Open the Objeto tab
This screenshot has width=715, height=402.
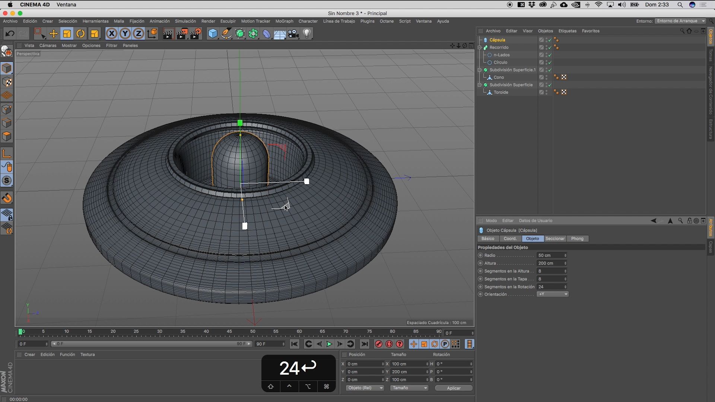pos(533,239)
